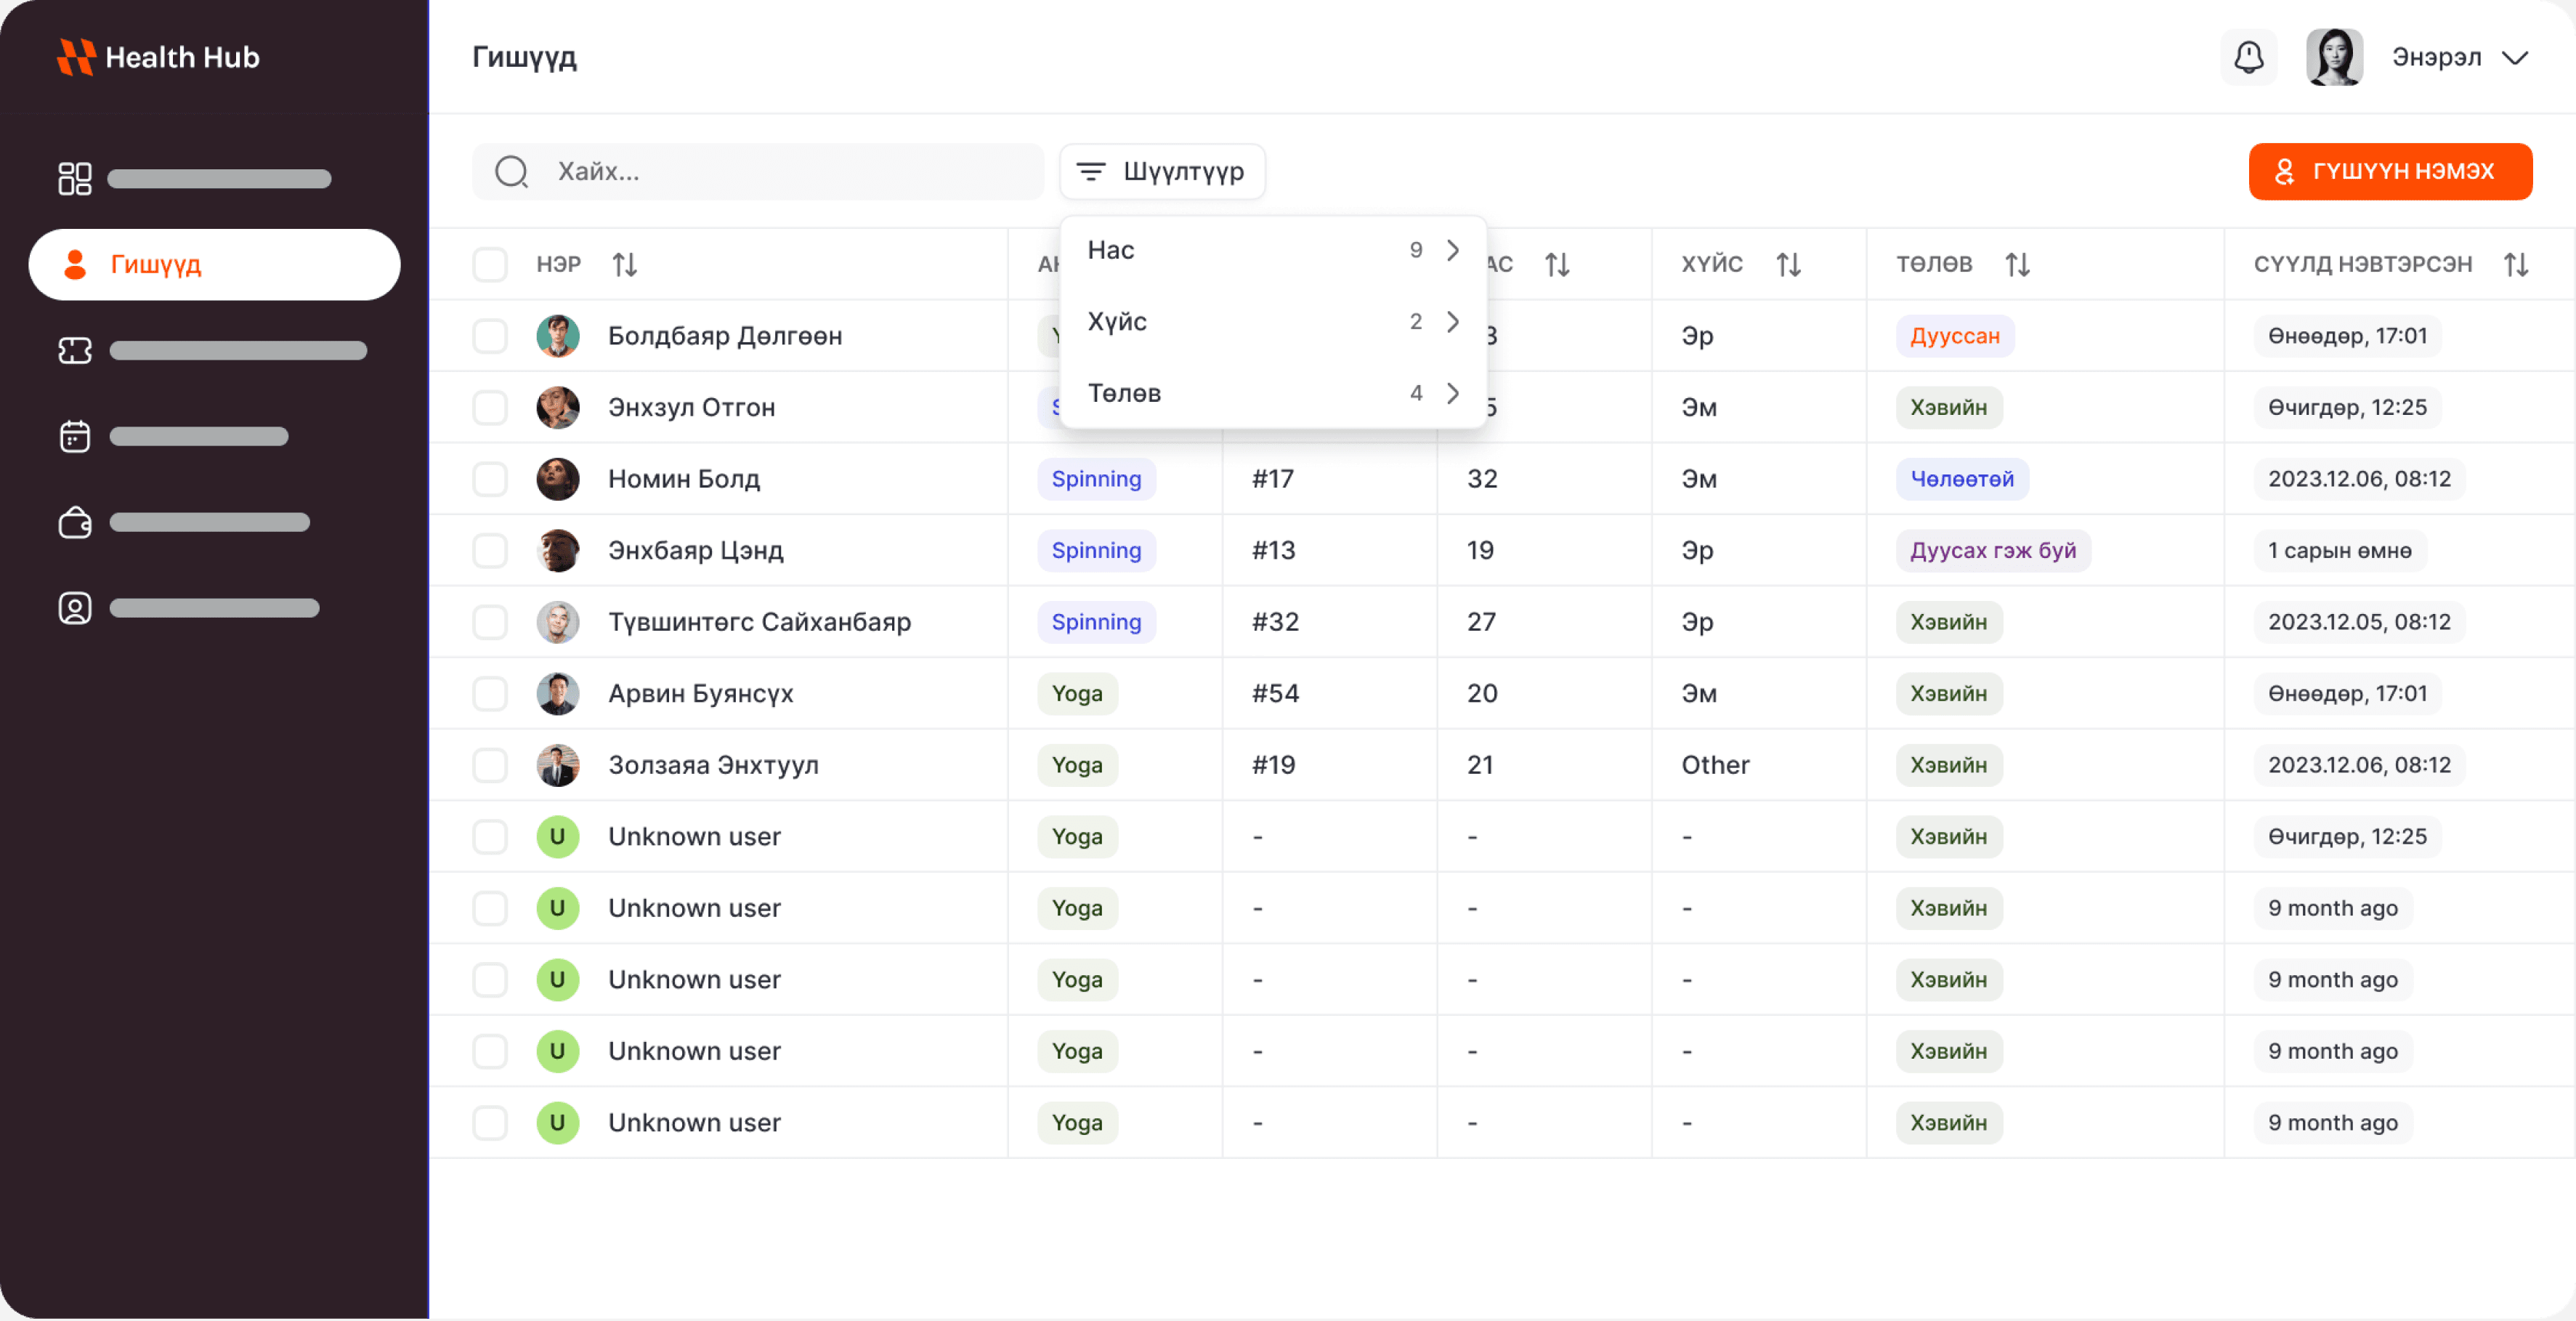Click Болдбаяр Дөлгөөн's avatar
The image size is (2576, 1321).
[558, 336]
